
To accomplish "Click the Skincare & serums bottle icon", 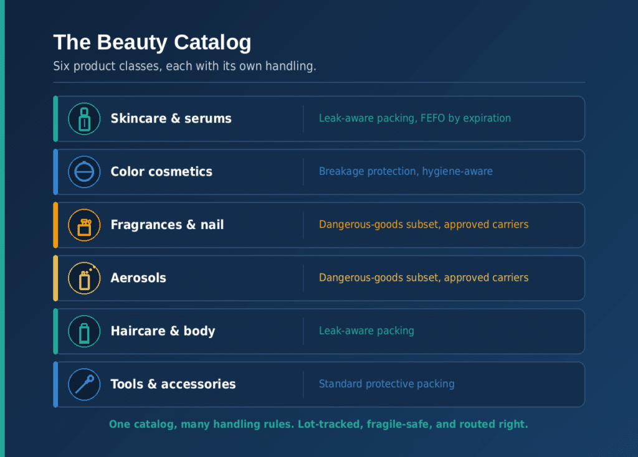I will [x=84, y=119].
